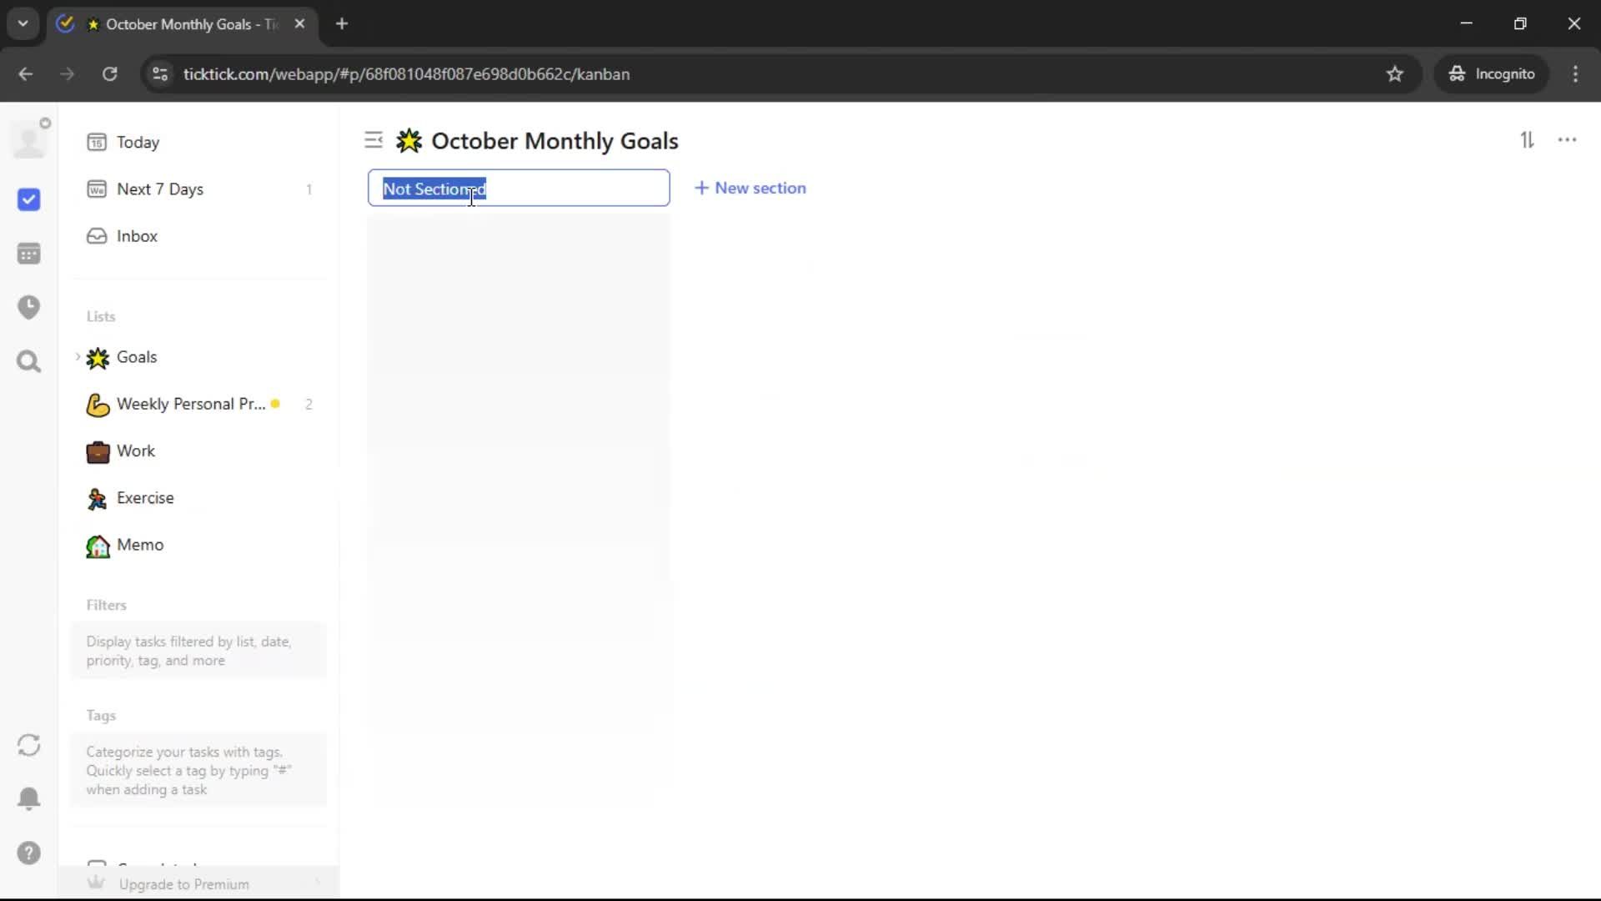Open the Pomodoro focus clock icon
Image resolution: width=1601 pixels, height=901 pixels.
pyautogui.click(x=28, y=307)
